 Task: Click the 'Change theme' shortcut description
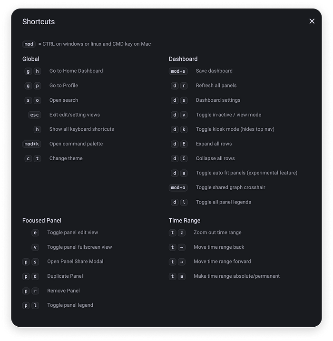[66, 158]
